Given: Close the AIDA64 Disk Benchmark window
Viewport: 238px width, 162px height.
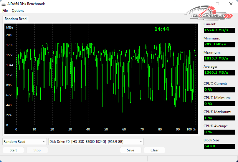Looking at the screenshot, I should [x=231, y=4].
